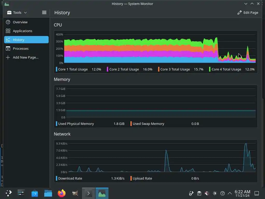Open the Dolphin file manager icon
This screenshot has width=265, height=199.
(x=48, y=193)
